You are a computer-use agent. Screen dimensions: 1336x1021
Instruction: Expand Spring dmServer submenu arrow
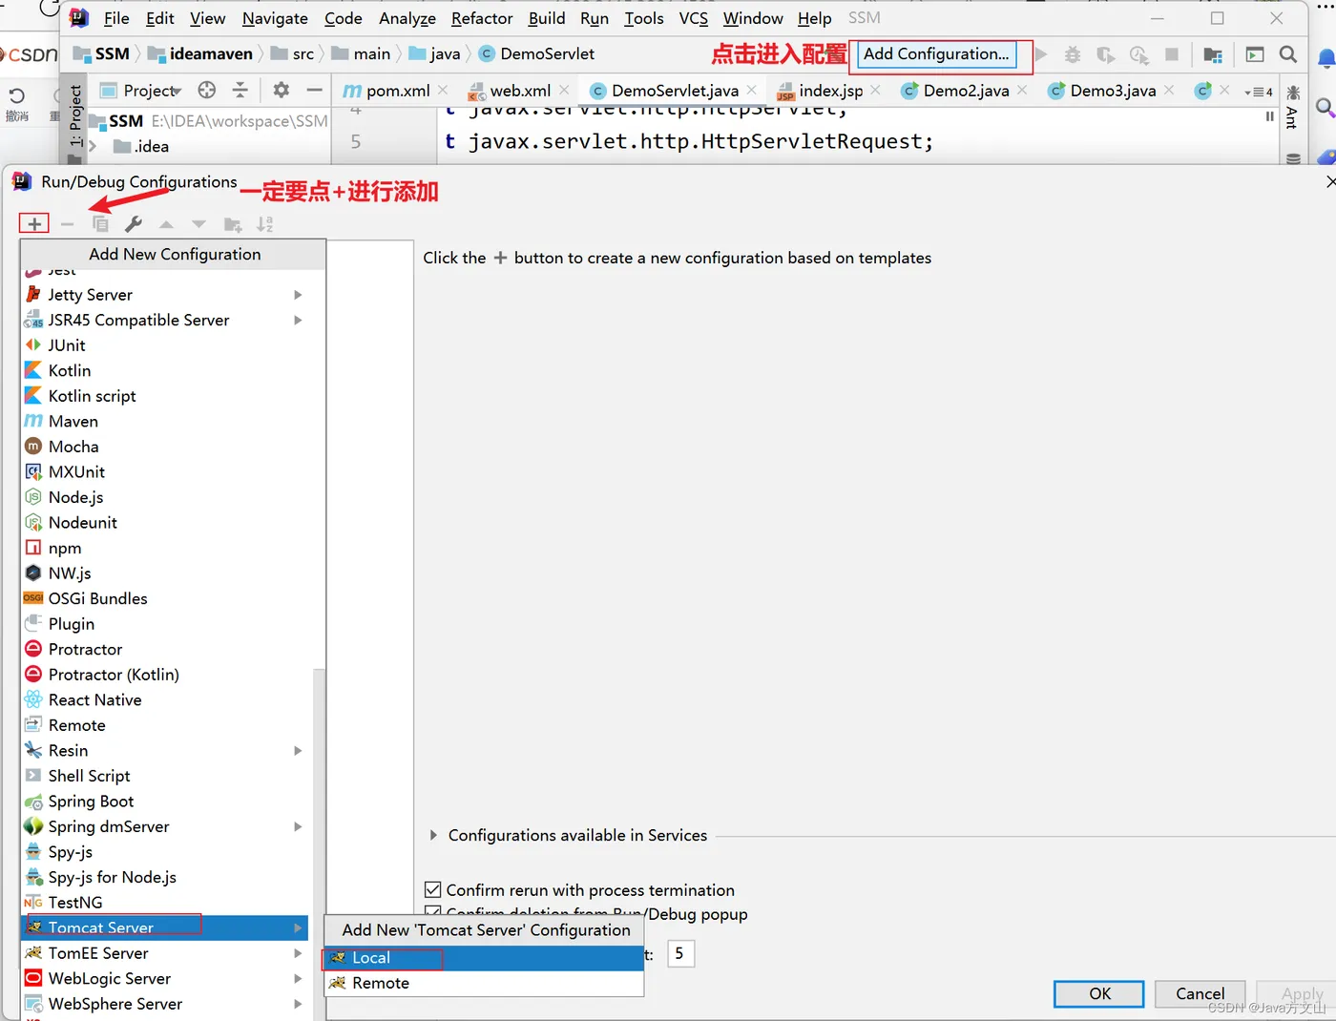pos(298,826)
